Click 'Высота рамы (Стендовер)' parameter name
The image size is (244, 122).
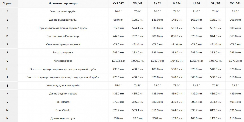click(x=63, y=36)
